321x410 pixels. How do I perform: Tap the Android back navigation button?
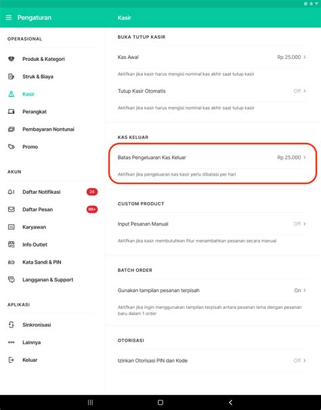(x=230, y=403)
